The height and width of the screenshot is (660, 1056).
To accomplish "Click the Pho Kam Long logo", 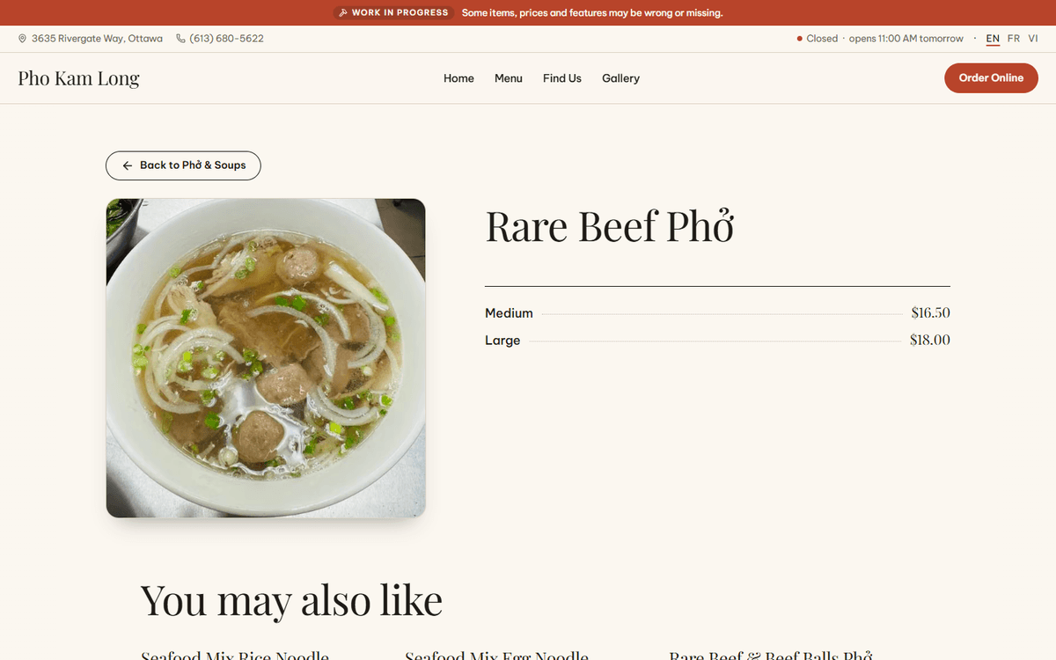I will click(78, 78).
